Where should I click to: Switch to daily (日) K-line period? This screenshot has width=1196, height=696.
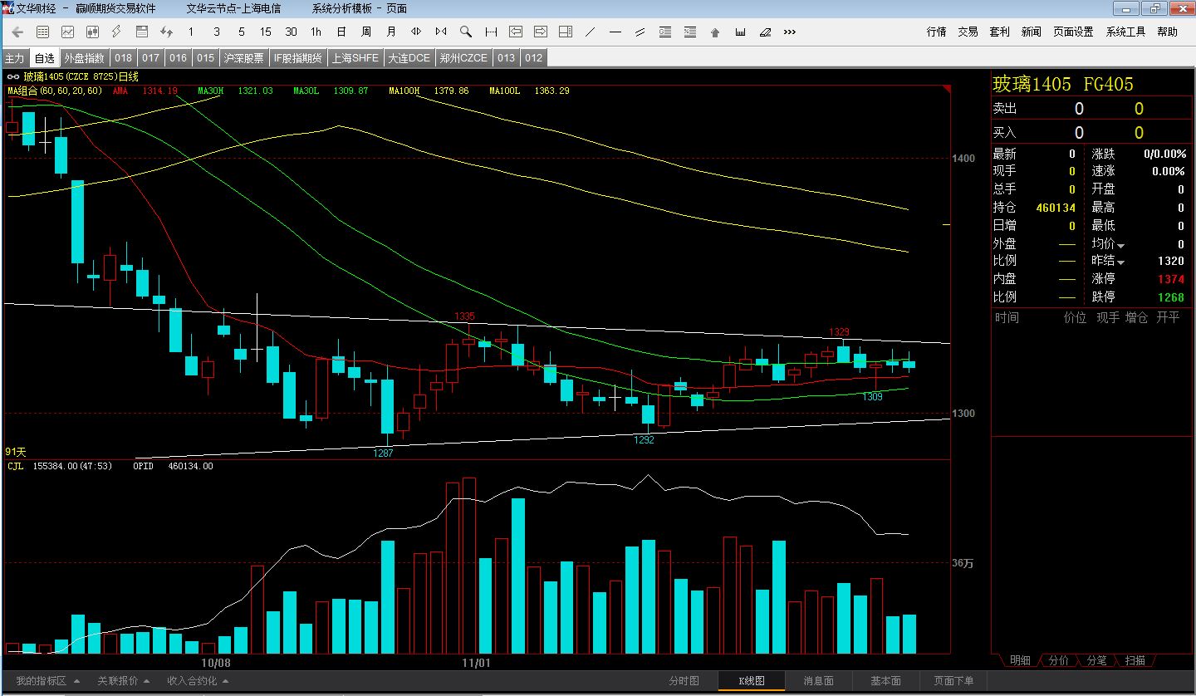click(341, 32)
